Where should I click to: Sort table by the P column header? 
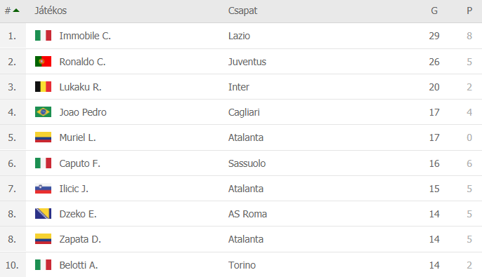[469, 11]
